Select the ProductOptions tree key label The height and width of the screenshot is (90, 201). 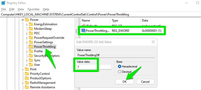click(x=41, y=78)
